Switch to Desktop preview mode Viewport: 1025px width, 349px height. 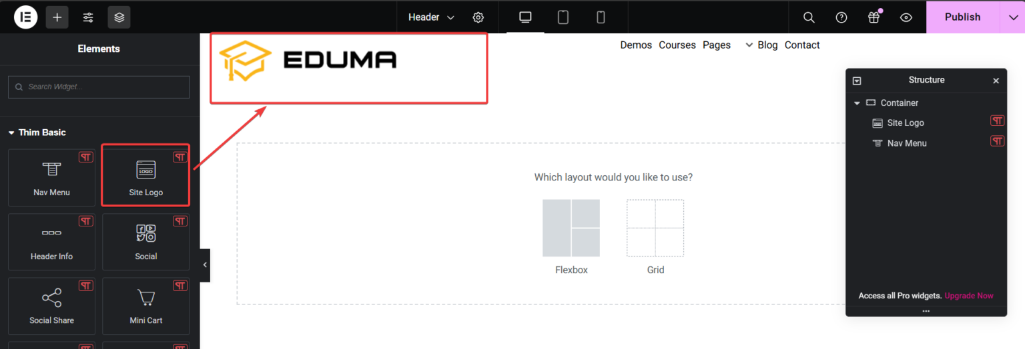(525, 17)
